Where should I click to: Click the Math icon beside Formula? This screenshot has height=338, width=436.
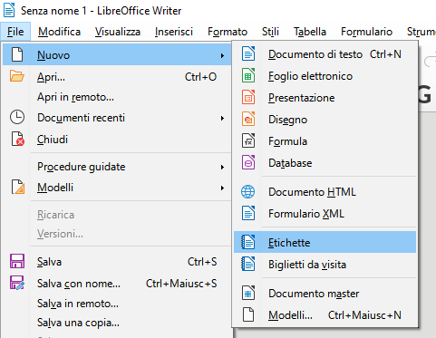tap(248, 141)
